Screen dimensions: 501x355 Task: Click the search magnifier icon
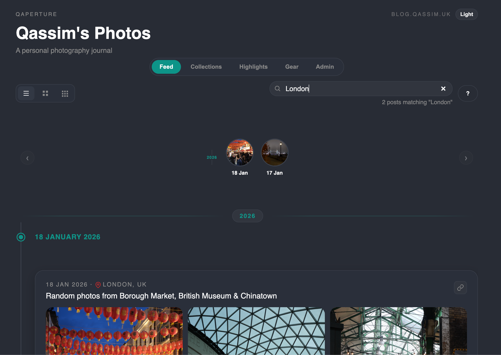click(278, 89)
